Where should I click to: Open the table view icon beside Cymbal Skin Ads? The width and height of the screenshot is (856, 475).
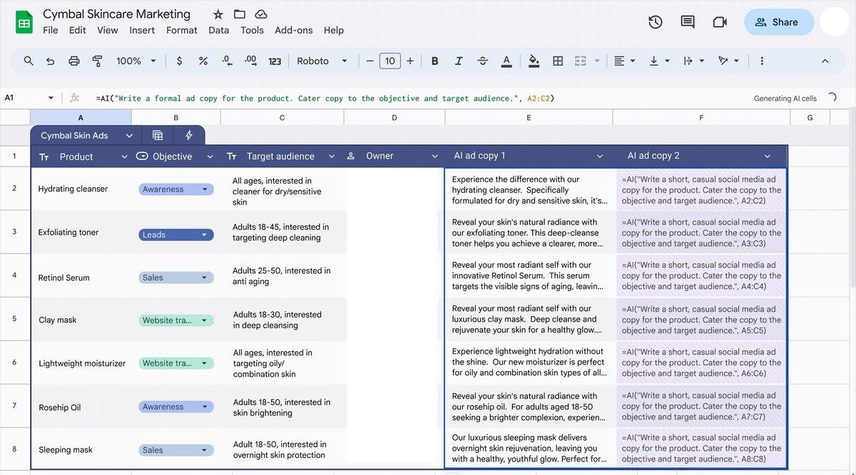click(158, 135)
